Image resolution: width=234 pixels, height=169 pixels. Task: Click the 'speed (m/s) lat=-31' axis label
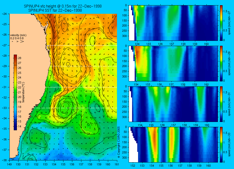click(x=229, y=104)
